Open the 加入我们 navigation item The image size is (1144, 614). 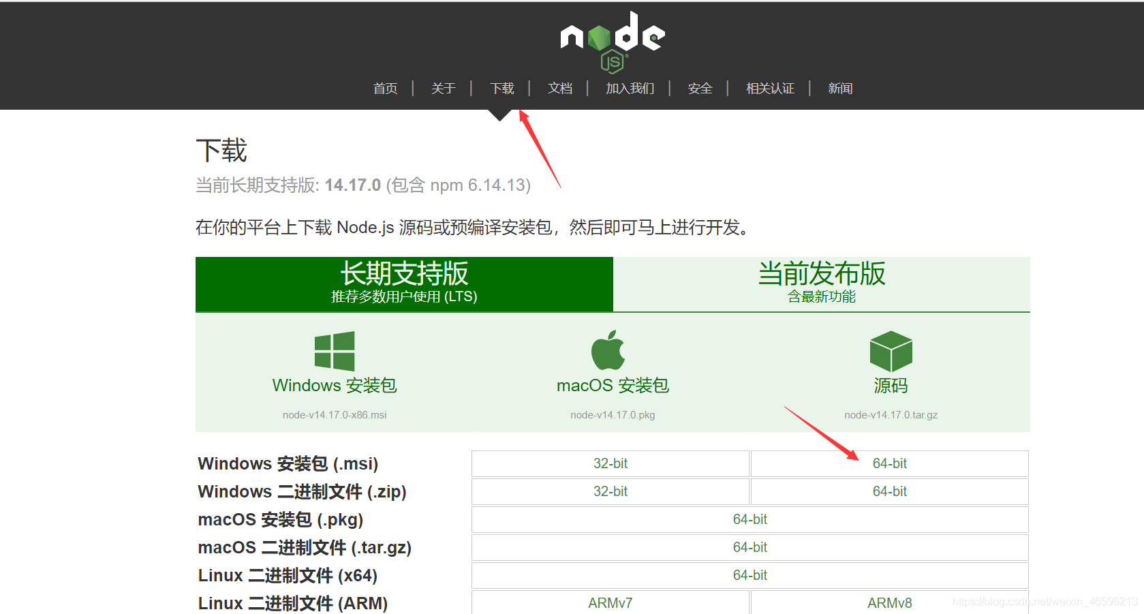pyautogui.click(x=630, y=89)
